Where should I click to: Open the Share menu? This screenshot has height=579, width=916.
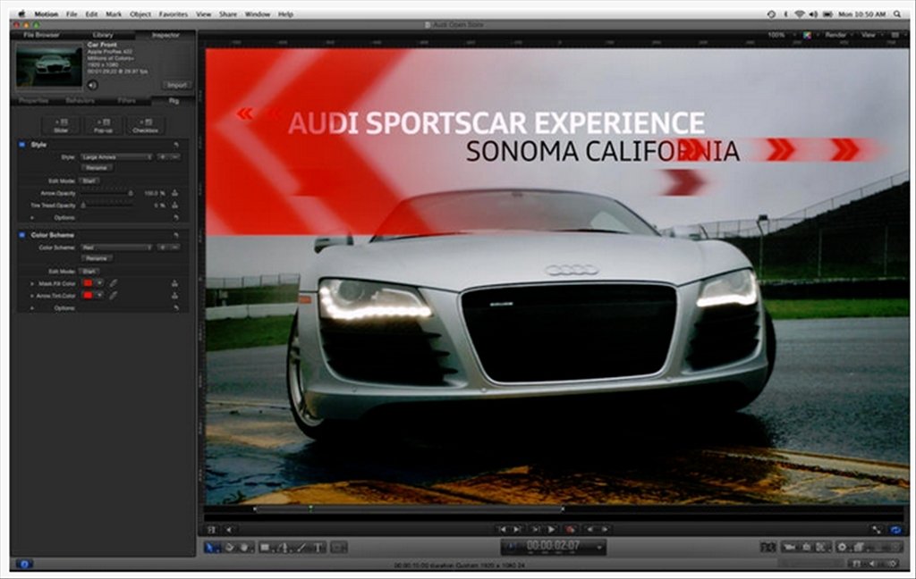[x=228, y=14]
